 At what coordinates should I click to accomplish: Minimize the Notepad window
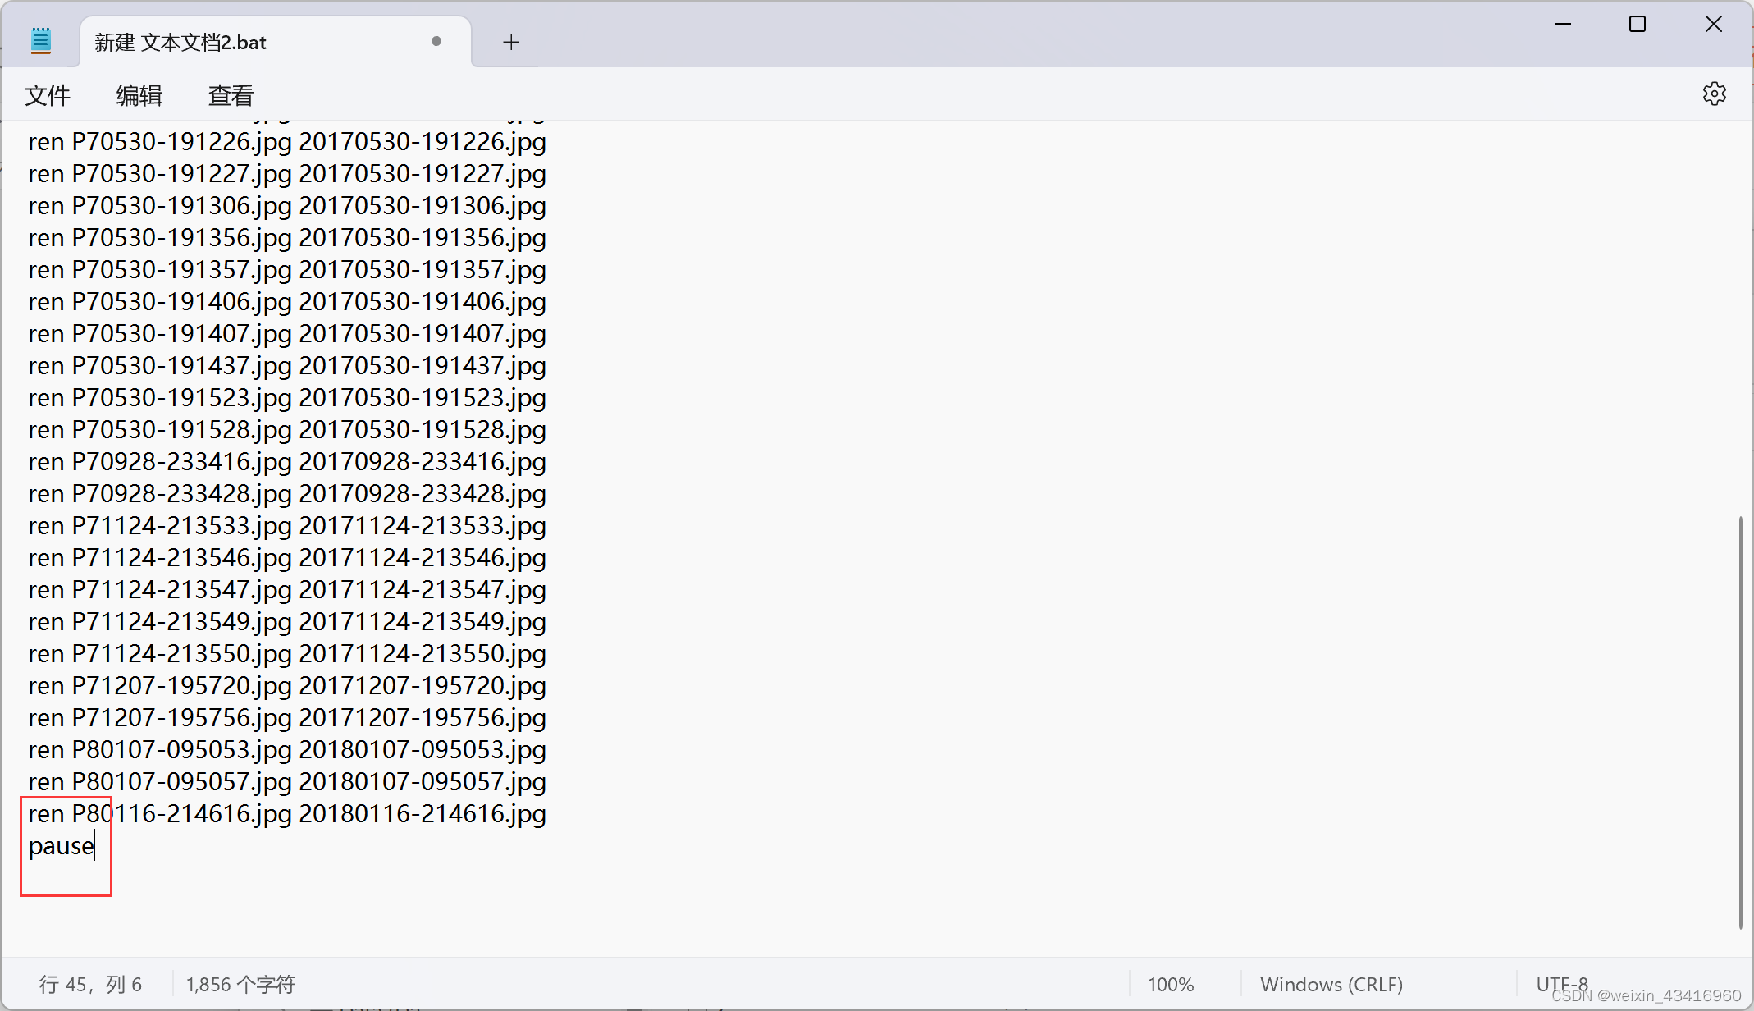pos(1563,25)
